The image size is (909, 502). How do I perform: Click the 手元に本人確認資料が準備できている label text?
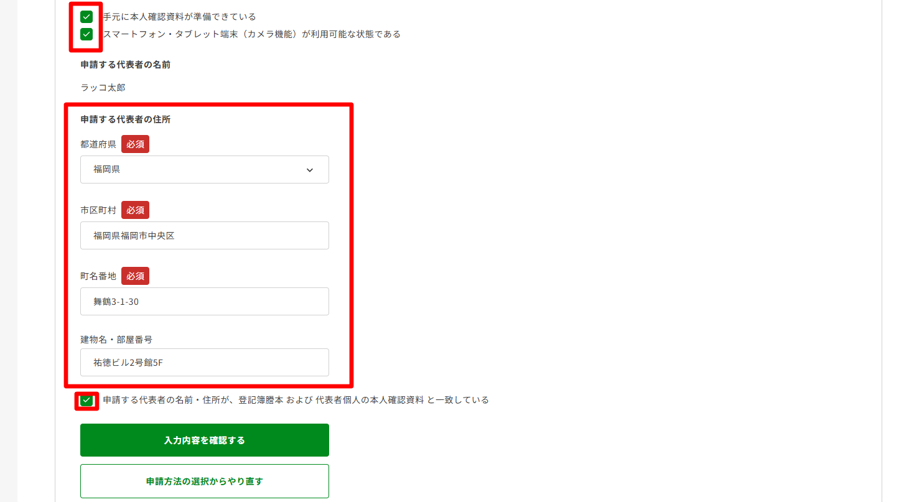180,17
